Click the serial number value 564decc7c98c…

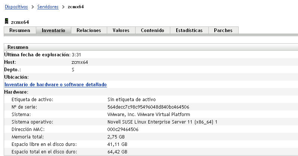tap(148, 107)
